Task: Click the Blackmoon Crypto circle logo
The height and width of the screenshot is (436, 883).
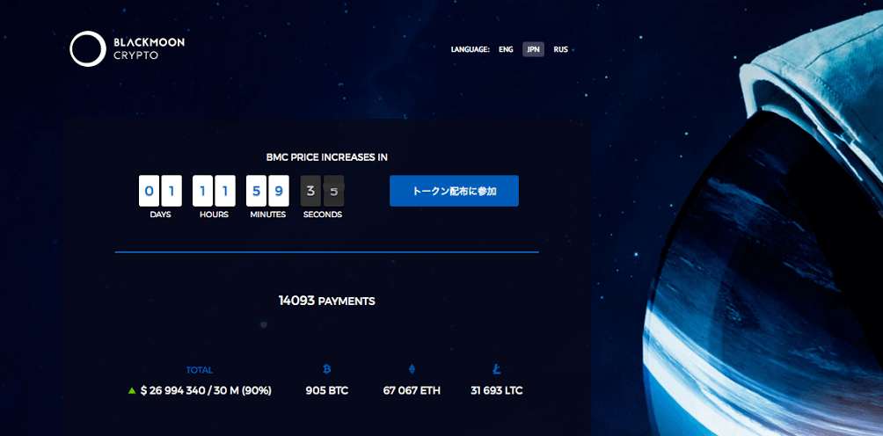Action: (88, 49)
